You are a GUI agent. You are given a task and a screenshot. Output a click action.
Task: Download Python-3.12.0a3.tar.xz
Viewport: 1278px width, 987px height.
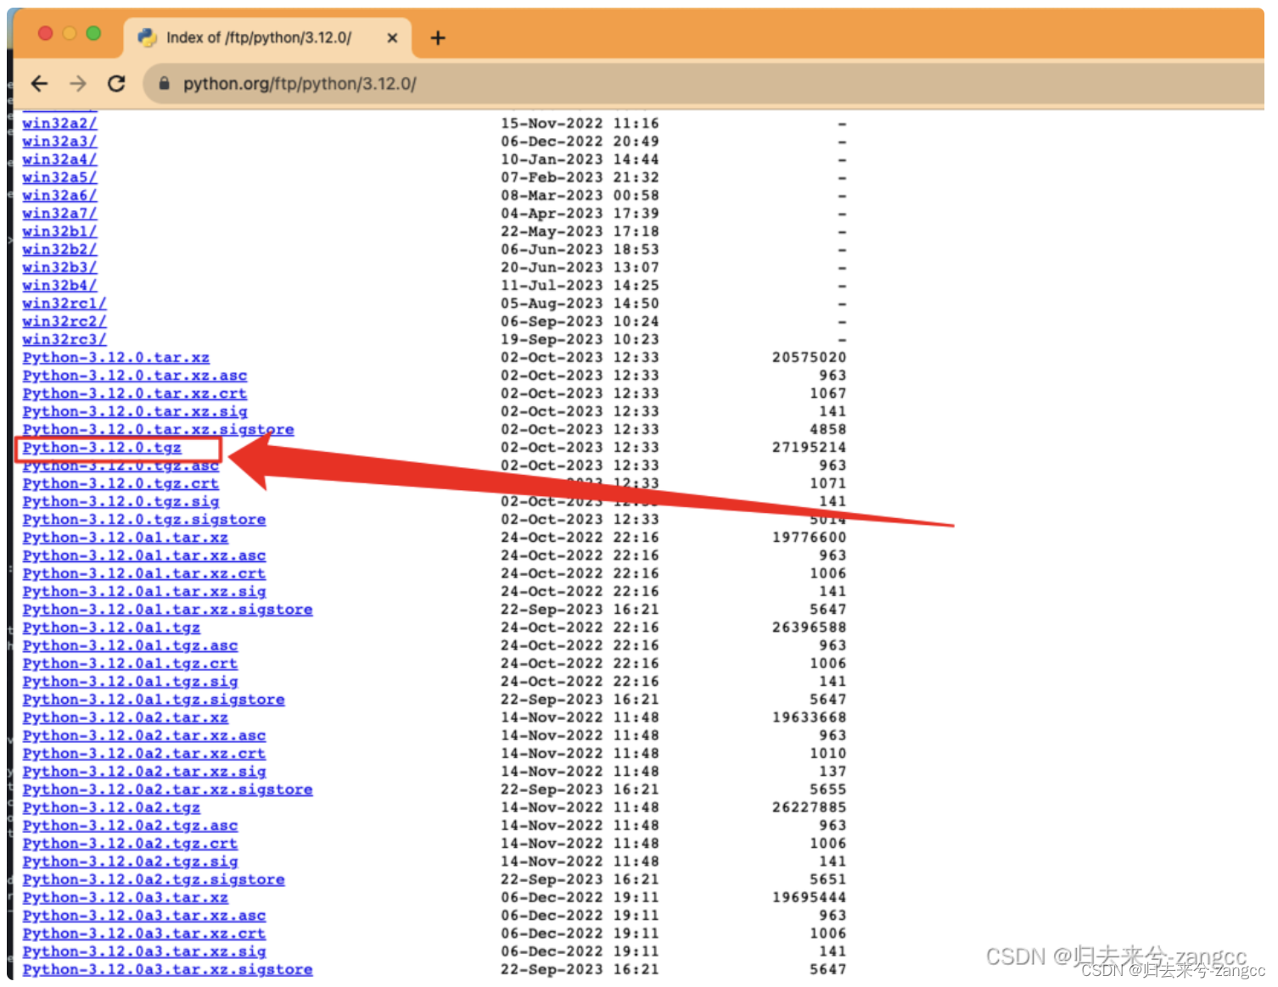point(125,898)
